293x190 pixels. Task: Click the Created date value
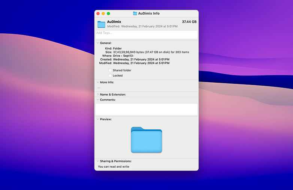click(141, 59)
